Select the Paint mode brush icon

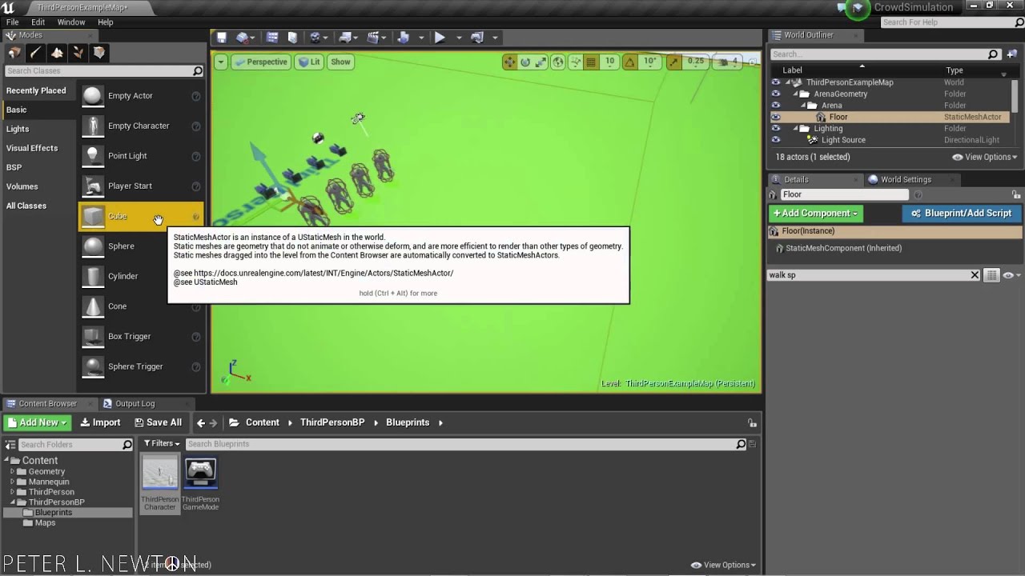point(35,53)
